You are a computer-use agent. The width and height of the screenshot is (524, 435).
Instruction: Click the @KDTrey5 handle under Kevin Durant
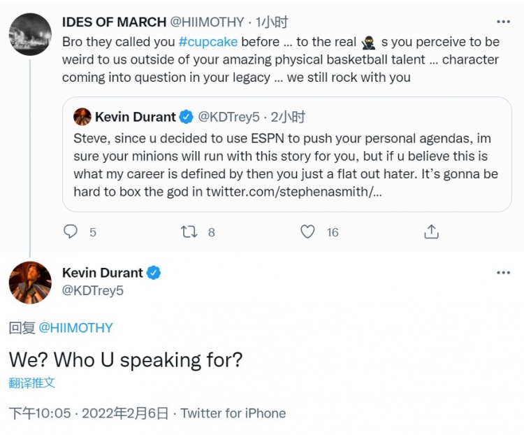[x=93, y=290]
